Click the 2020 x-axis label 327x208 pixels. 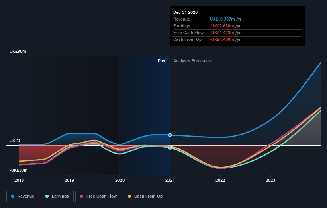tap(120, 180)
